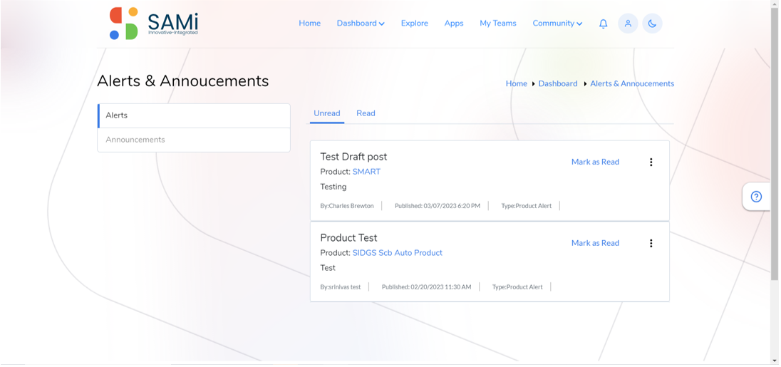The image size is (781, 367).
Task: Open three-dot menu for Product Test
Action: (x=651, y=243)
